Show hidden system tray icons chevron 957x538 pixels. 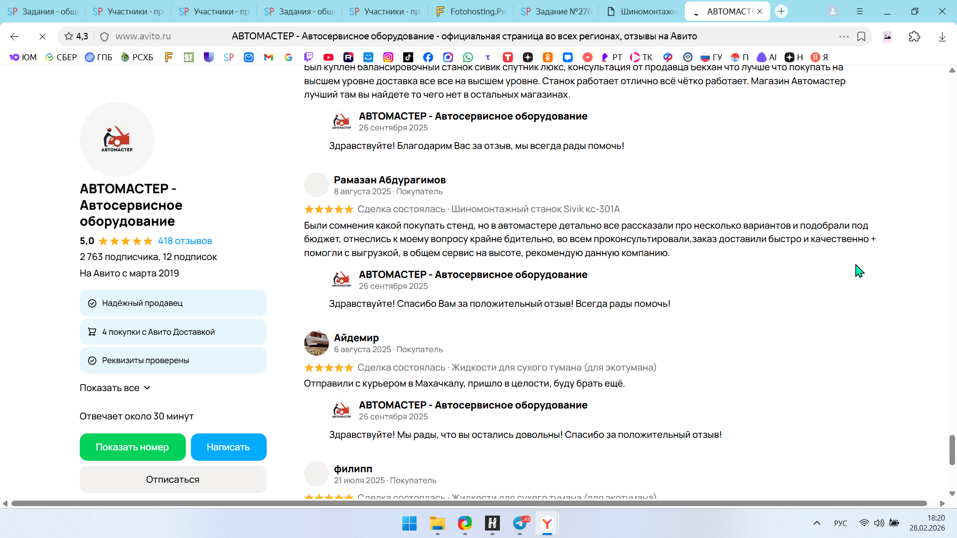pos(817,523)
